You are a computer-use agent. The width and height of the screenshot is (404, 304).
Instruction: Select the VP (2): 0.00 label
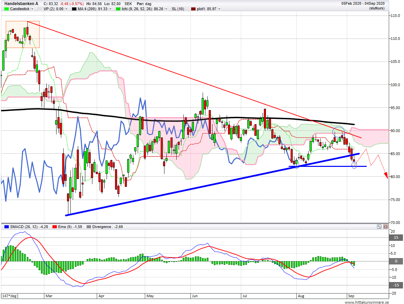(53, 9)
